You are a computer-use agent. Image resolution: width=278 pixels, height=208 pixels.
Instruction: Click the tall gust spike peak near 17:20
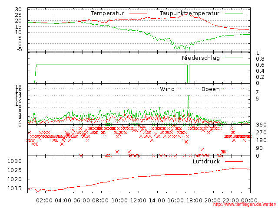pos(188,95)
